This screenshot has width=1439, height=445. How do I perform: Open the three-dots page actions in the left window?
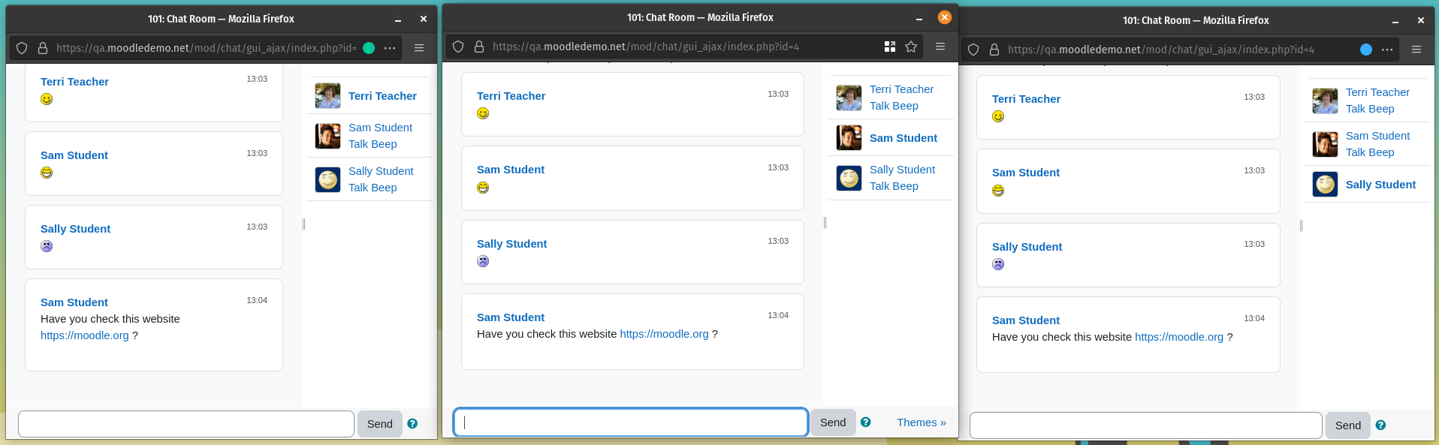tap(390, 48)
